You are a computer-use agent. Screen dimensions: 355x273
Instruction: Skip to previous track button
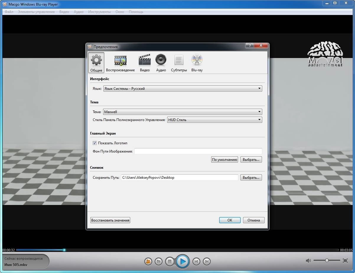pos(196,262)
